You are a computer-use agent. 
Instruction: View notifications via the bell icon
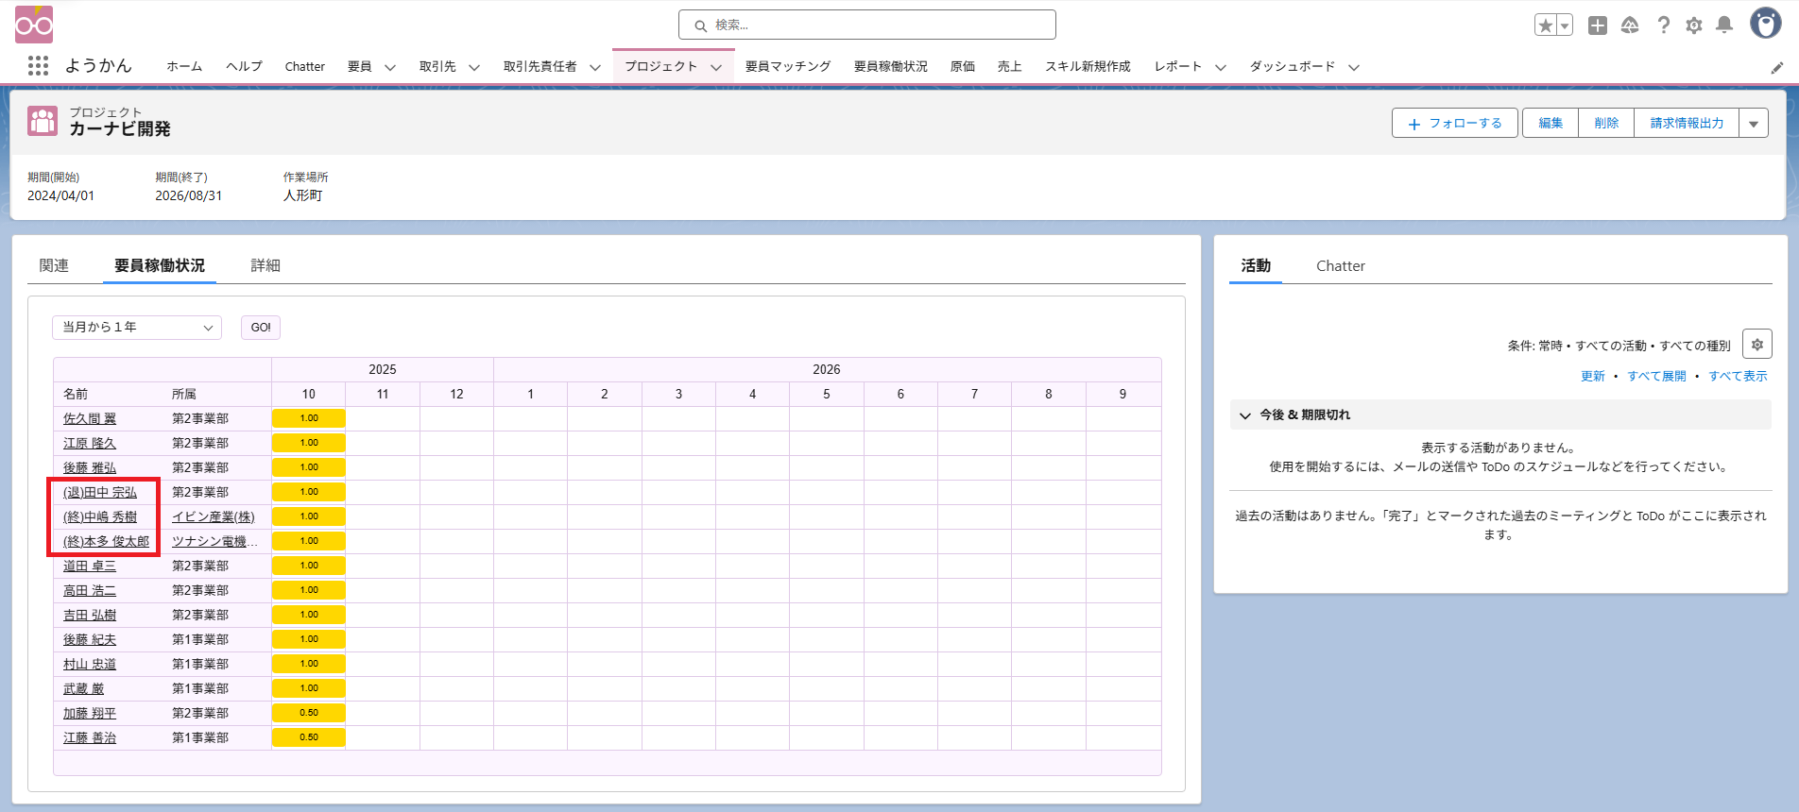(1724, 25)
